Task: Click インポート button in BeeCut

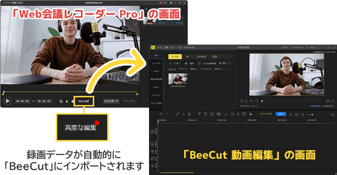Action: click(175, 63)
